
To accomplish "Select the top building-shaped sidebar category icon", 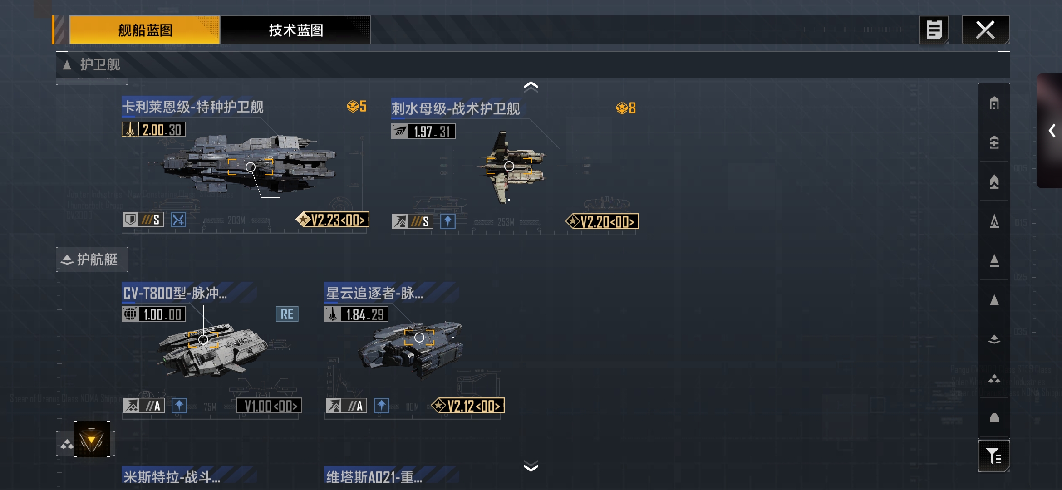I will 994,103.
